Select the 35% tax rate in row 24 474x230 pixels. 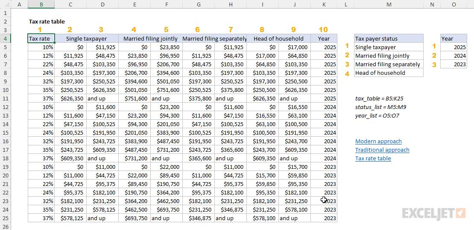point(41,210)
